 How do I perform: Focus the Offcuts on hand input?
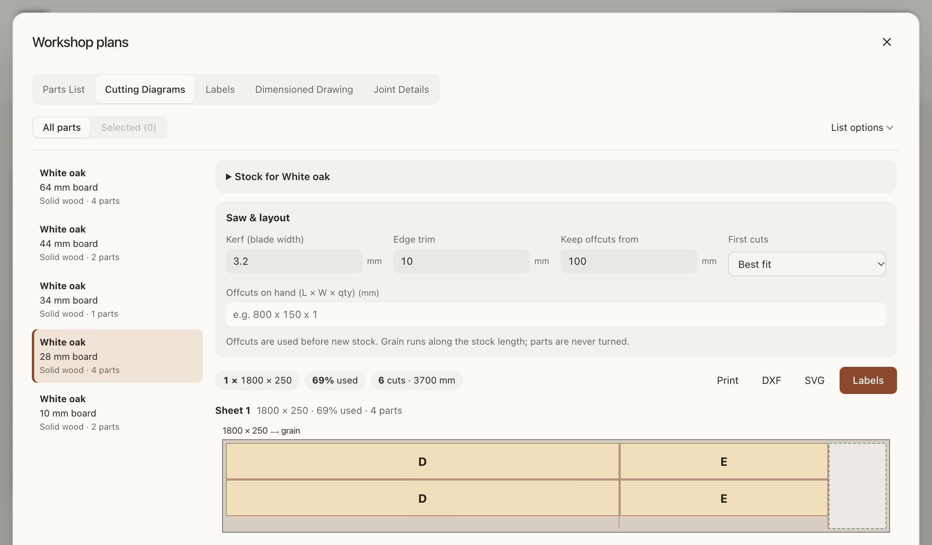[556, 314]
